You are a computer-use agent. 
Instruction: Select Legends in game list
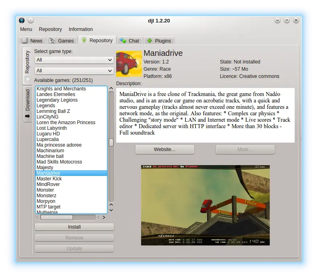click(x=72, y=106)
